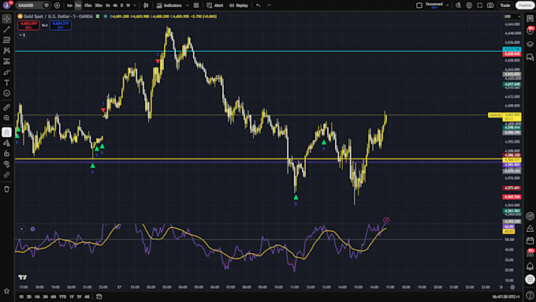Screen dimensions: 536x302
Task: Start bar Replay mode
Action: 238,6
